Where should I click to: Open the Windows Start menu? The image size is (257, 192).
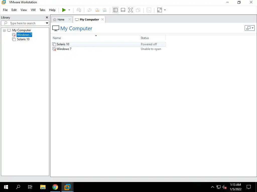coord(6,187)
